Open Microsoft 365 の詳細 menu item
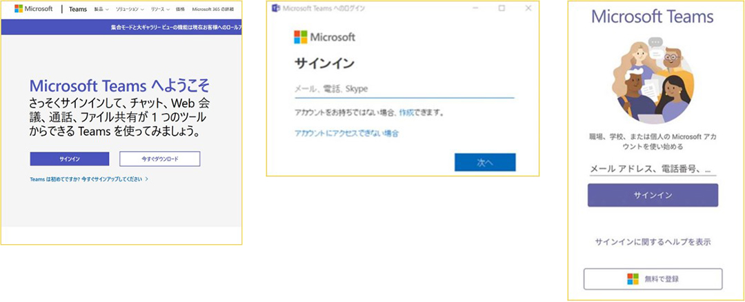 [213, 10]
